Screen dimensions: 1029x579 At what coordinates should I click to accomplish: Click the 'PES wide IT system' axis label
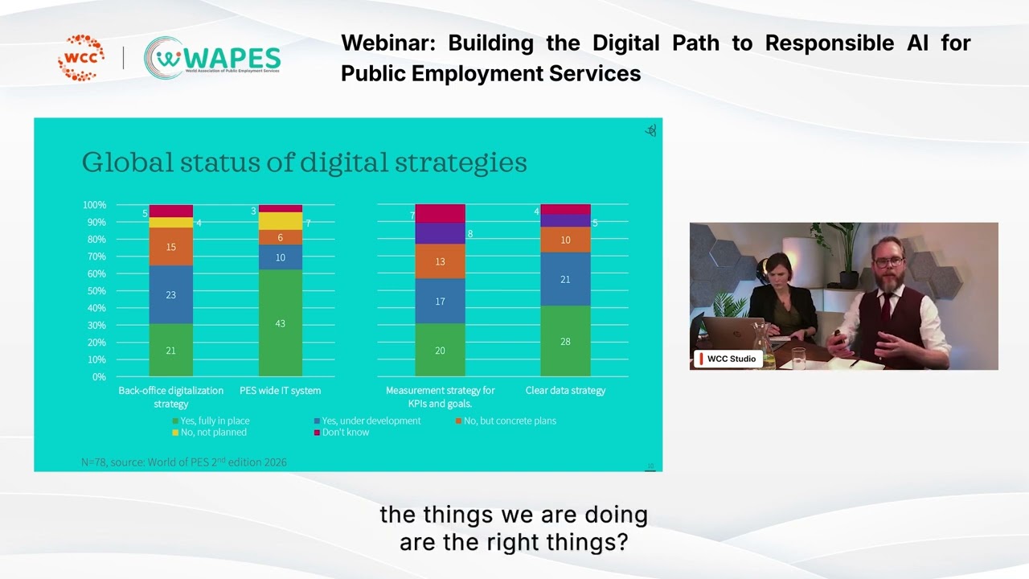point(280,390)
